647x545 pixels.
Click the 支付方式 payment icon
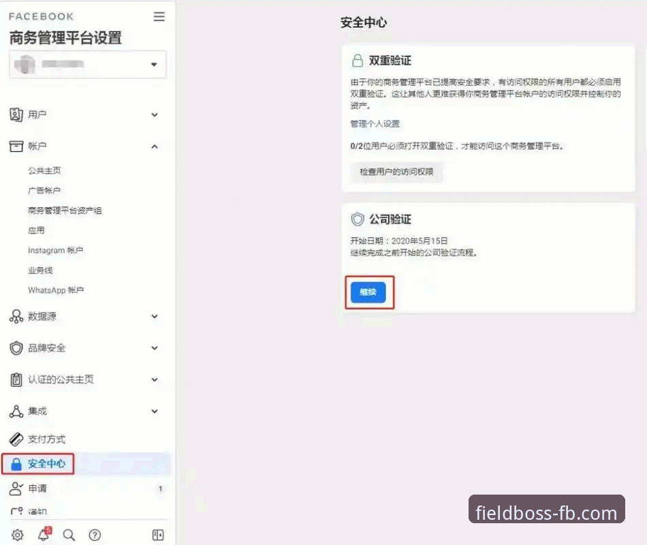coord(16,439)
